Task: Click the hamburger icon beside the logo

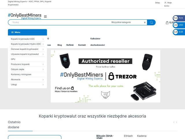Action: [x=45, y=17]
